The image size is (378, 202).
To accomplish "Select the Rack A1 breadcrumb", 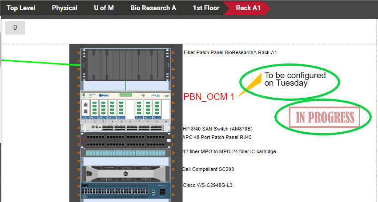I will pos(248,8).
